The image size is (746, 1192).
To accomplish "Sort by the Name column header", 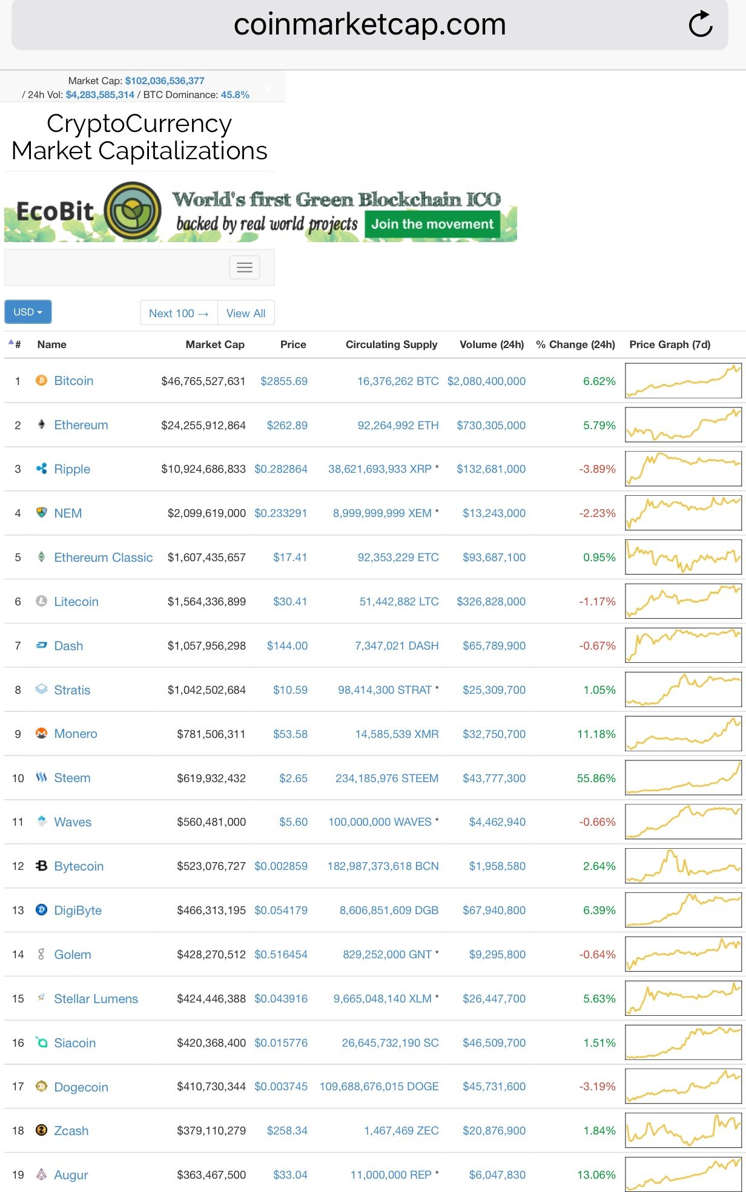I will tap(52, 344).
